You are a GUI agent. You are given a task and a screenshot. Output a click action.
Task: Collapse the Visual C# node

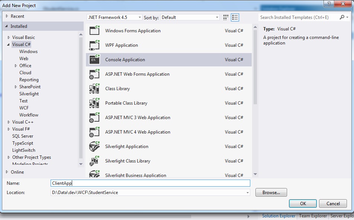point(8,45)
